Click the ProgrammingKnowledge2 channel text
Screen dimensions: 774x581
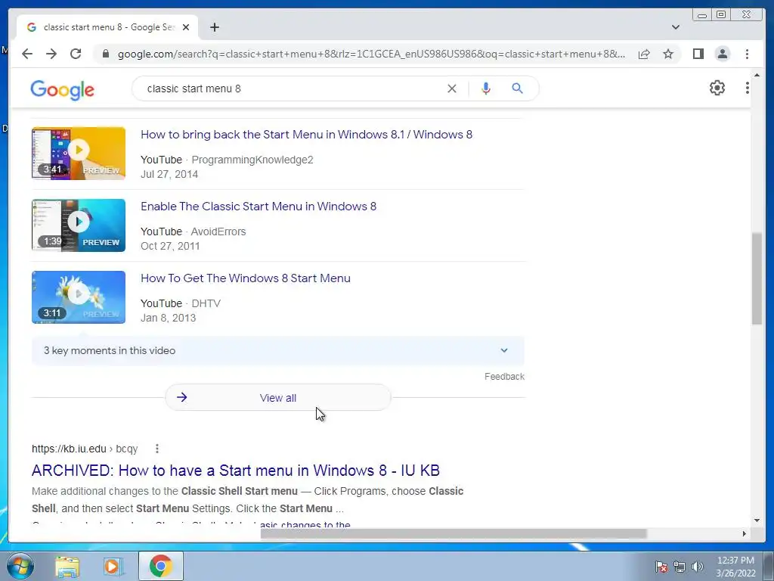pyautogui.click(x=252, y=160)
